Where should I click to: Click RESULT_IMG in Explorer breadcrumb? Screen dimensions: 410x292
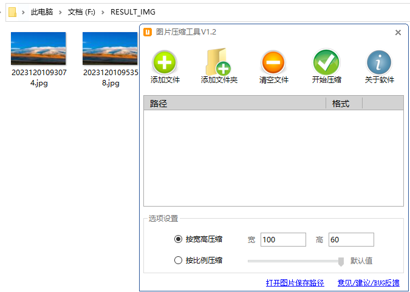point(133,12)
